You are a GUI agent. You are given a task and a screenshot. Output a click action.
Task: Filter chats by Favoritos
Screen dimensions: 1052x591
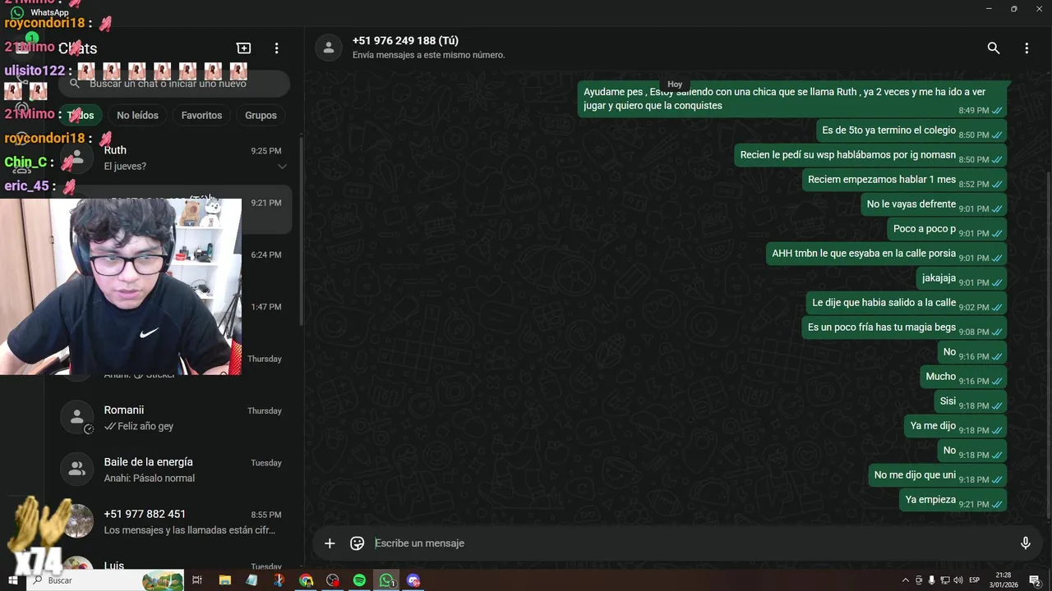pos(201,115)
